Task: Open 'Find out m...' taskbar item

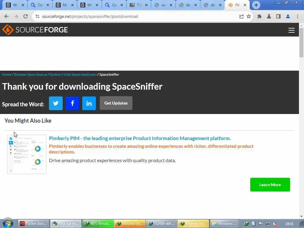Action: pos(66,224)
